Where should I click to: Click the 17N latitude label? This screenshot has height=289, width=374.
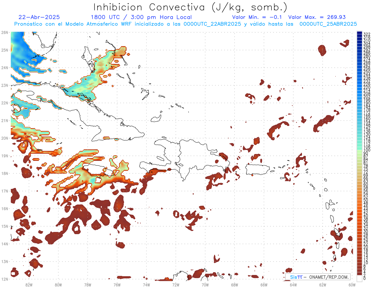tap(5, 191)
